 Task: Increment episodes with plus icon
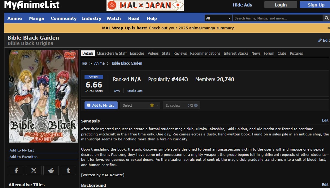(196, 105)
